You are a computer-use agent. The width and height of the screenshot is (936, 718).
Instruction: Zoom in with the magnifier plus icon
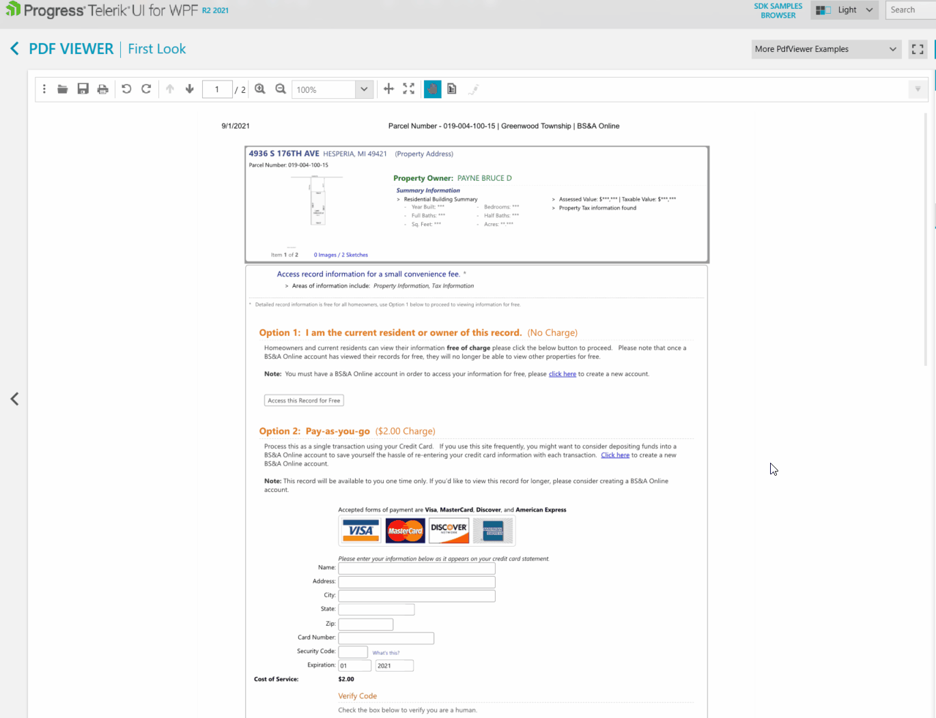[x=260, y=89]
